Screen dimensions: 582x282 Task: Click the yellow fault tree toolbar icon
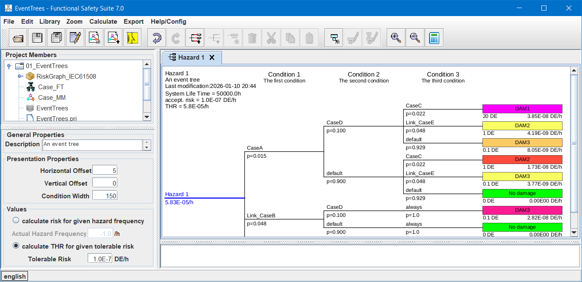pos(133,38)
